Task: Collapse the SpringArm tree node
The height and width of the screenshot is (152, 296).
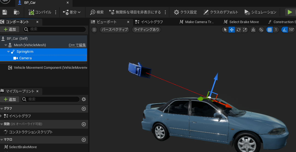Action: (x=8, y=52)
